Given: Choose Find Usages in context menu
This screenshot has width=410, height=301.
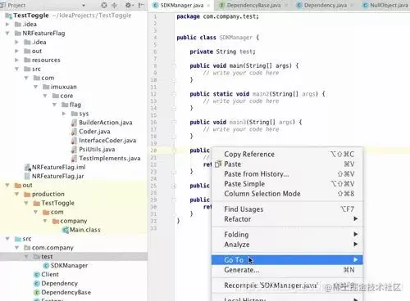Looking at the screenshot, I should (x=287, y=209).
